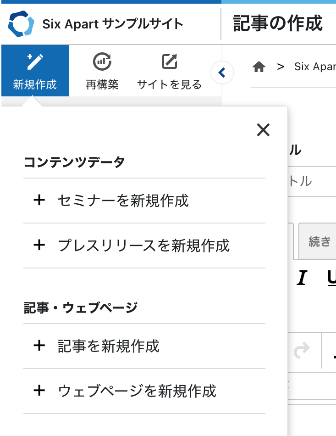Collapse the sidebar with the chevron button
The image size is (336, 436).
point(222,73)
